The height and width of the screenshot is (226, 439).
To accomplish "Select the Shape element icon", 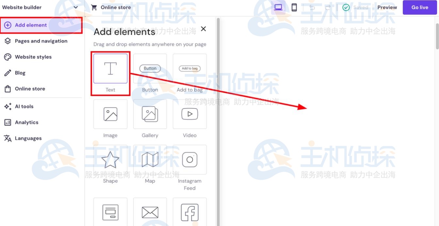I will click(x=110, y=160).
